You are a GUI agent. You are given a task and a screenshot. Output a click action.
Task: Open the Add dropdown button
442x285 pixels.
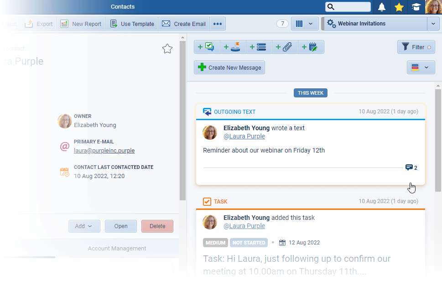[84, 226]
